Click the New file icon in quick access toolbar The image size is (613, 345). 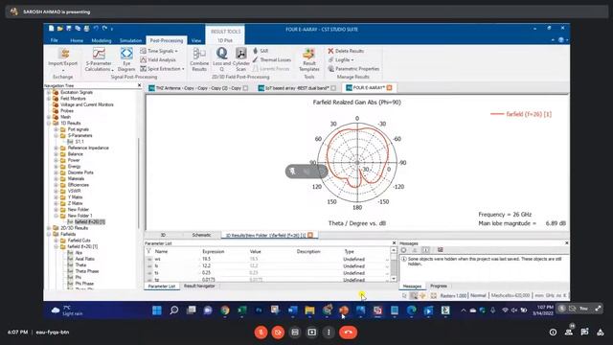pos(51,29)
